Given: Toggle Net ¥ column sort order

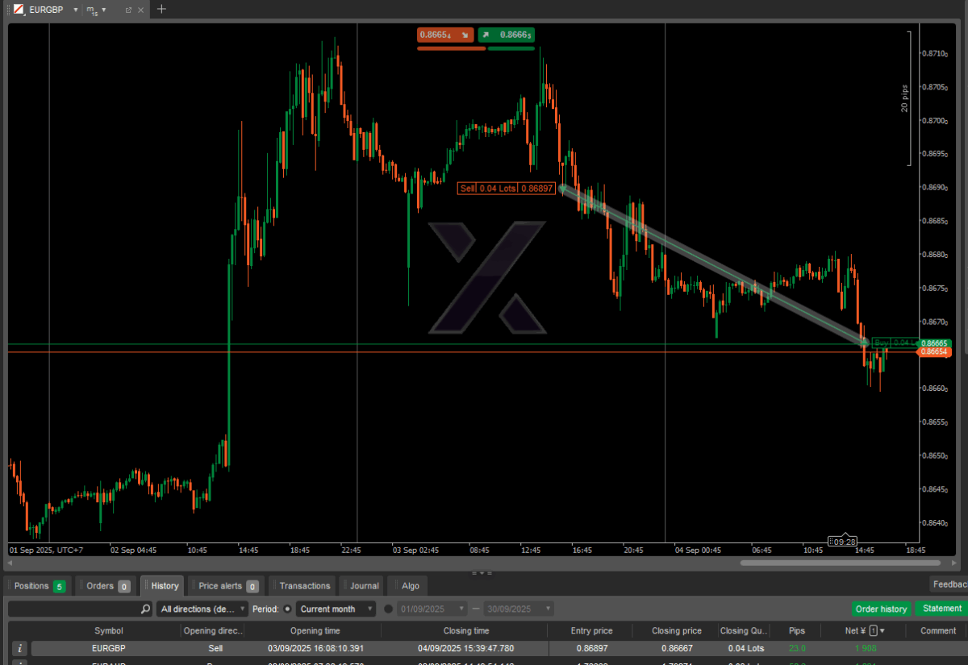Looking at the screenshot, I should coord(883,630).
